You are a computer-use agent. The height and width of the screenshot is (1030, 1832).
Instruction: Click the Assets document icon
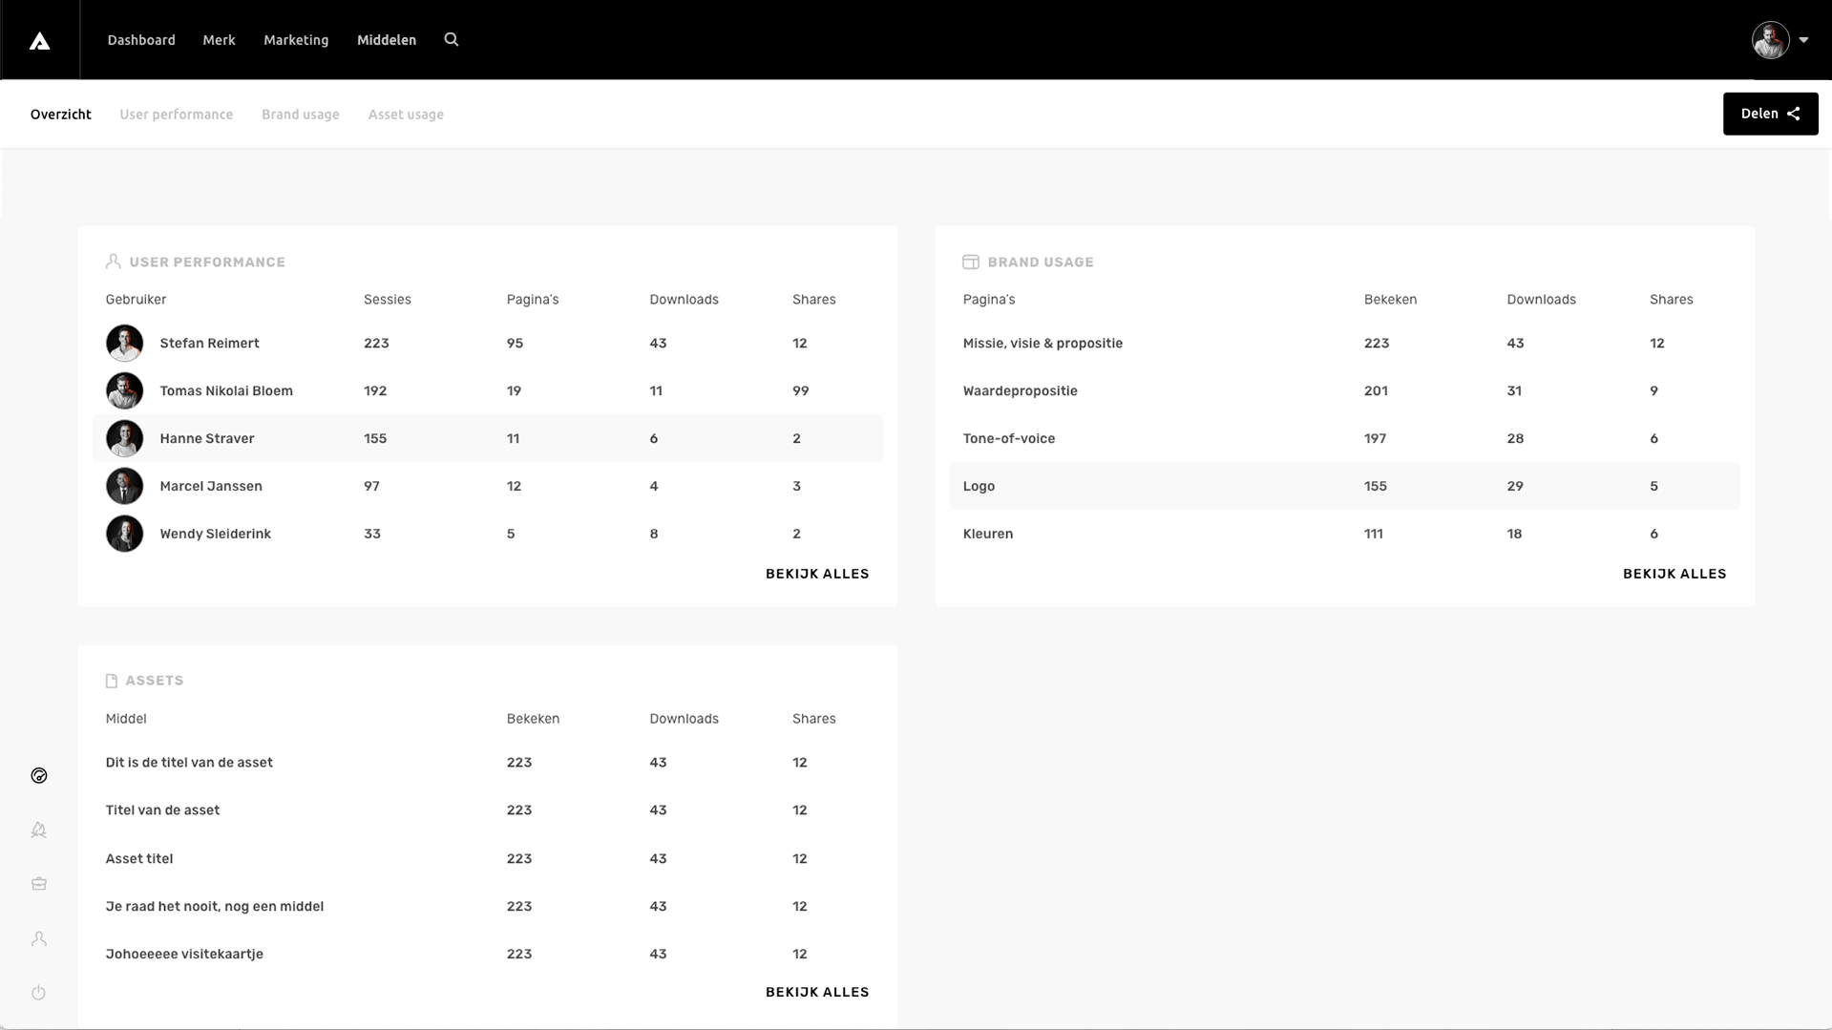112,681
